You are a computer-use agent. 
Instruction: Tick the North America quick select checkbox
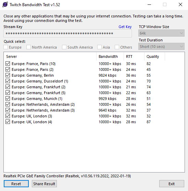pos(28,47)
